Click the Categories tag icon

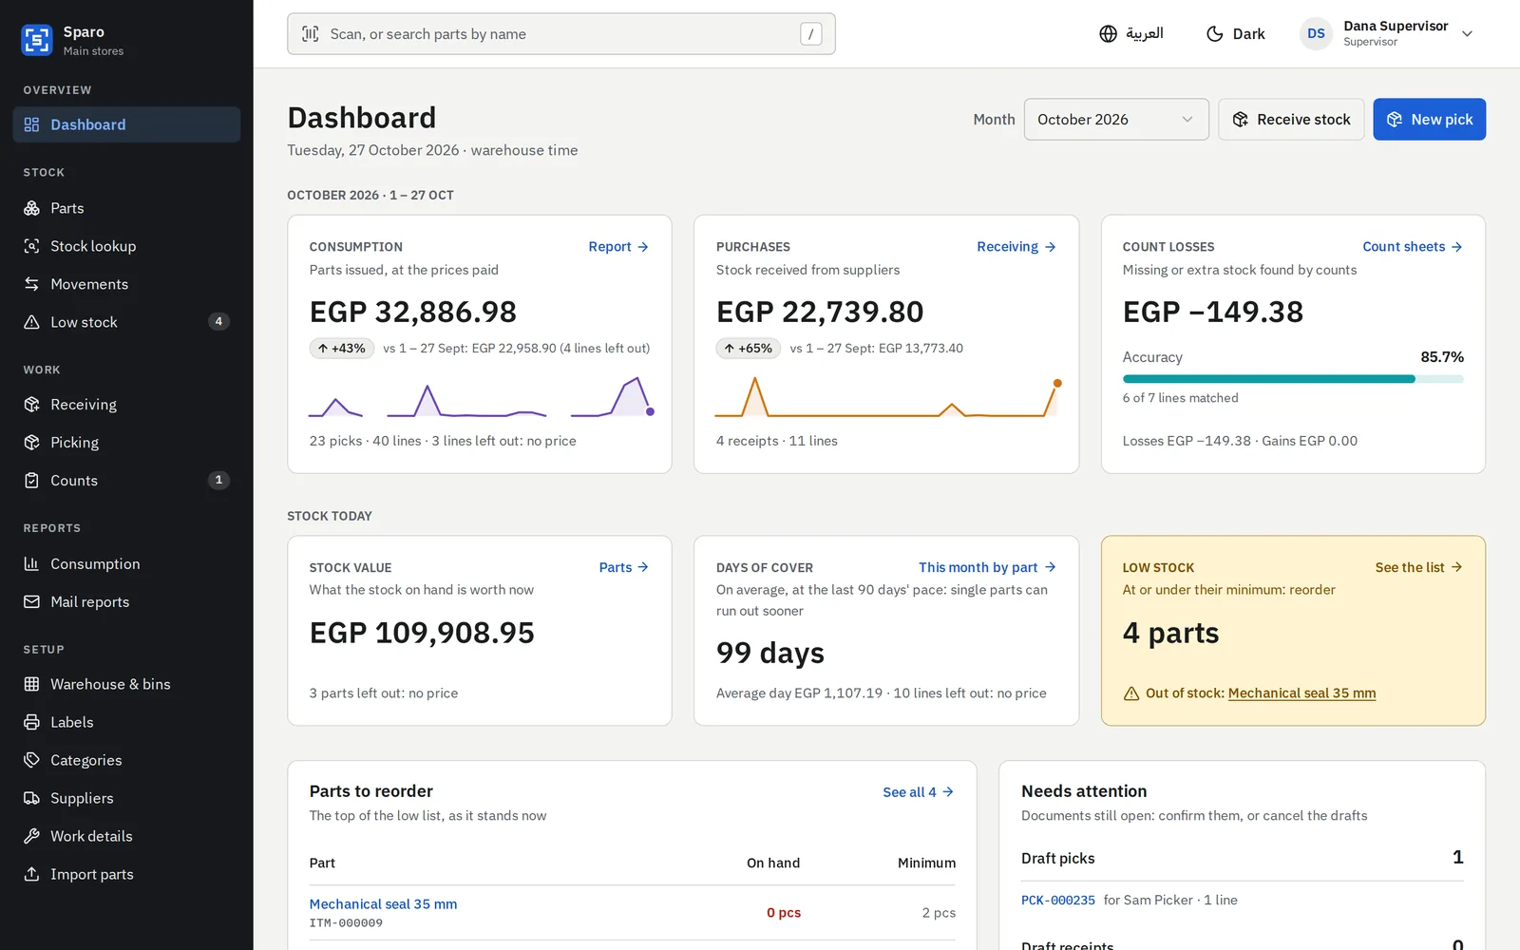pos(31,760)
